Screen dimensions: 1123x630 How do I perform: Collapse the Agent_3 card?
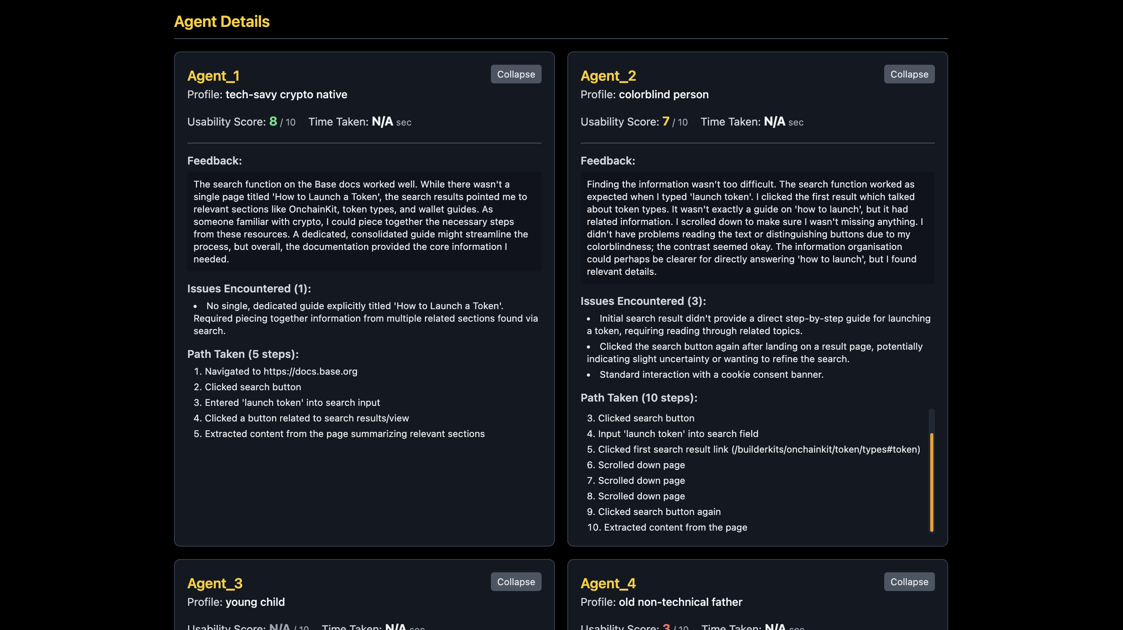pos(516,582)
